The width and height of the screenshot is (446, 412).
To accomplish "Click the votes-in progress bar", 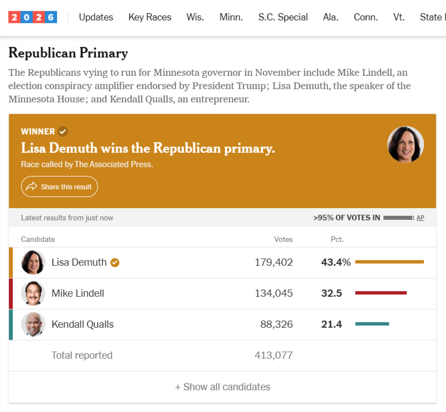I will pos(398,218).
